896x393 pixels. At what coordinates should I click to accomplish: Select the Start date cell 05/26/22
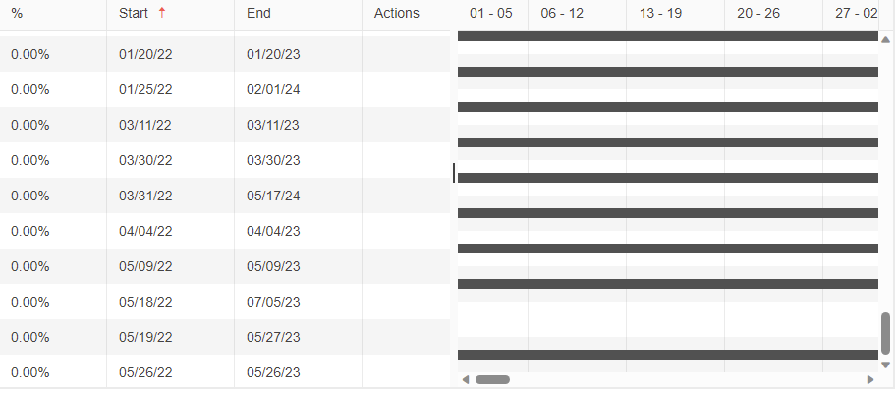145,372
